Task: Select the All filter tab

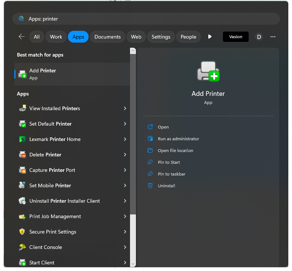Action: [37, 37]
